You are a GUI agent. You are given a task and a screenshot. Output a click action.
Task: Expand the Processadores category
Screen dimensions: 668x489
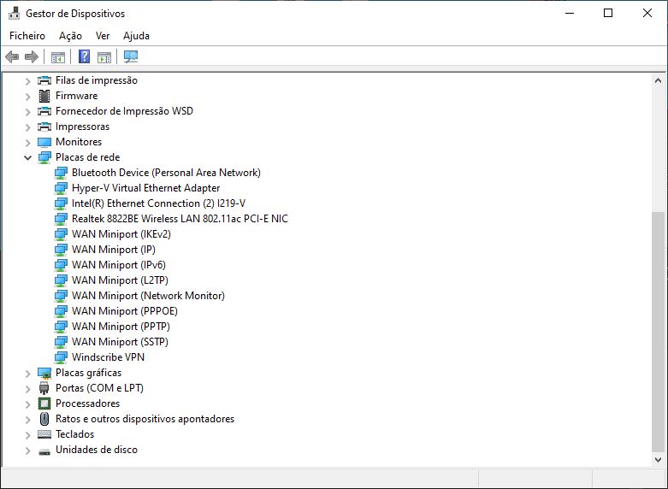click(x=27, y=404)
